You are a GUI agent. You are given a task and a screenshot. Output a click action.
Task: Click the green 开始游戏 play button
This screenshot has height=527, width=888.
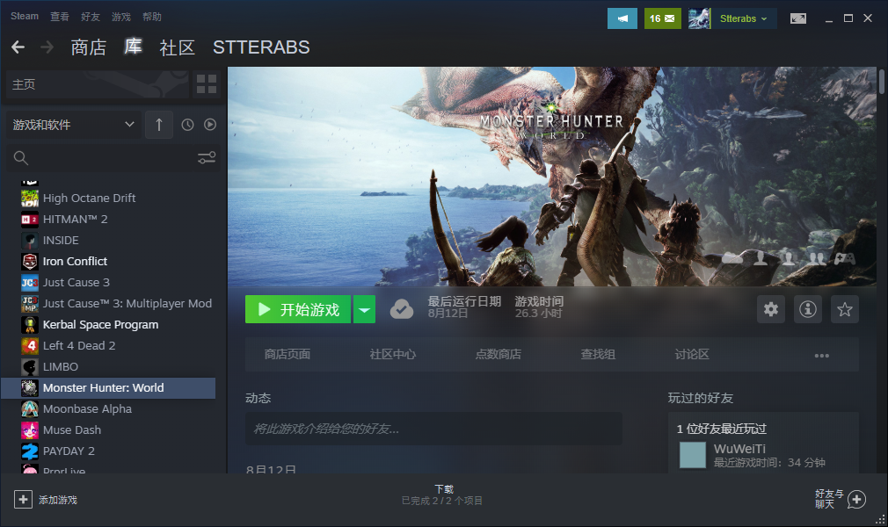[x=298, y=309]
